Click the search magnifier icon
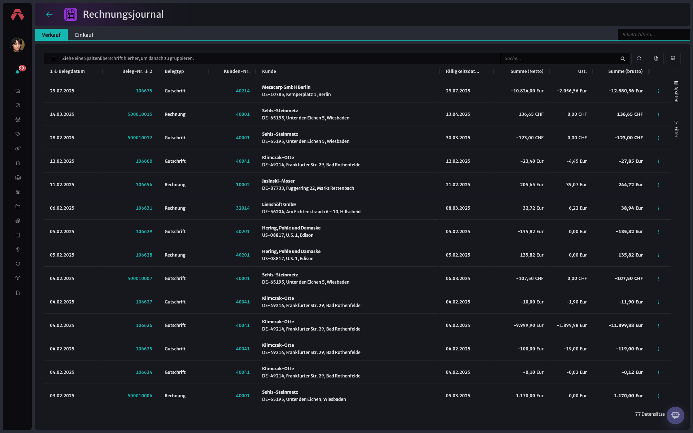Image resolution: width=693 pixels, height=433 pixels. tap(623, 58)
